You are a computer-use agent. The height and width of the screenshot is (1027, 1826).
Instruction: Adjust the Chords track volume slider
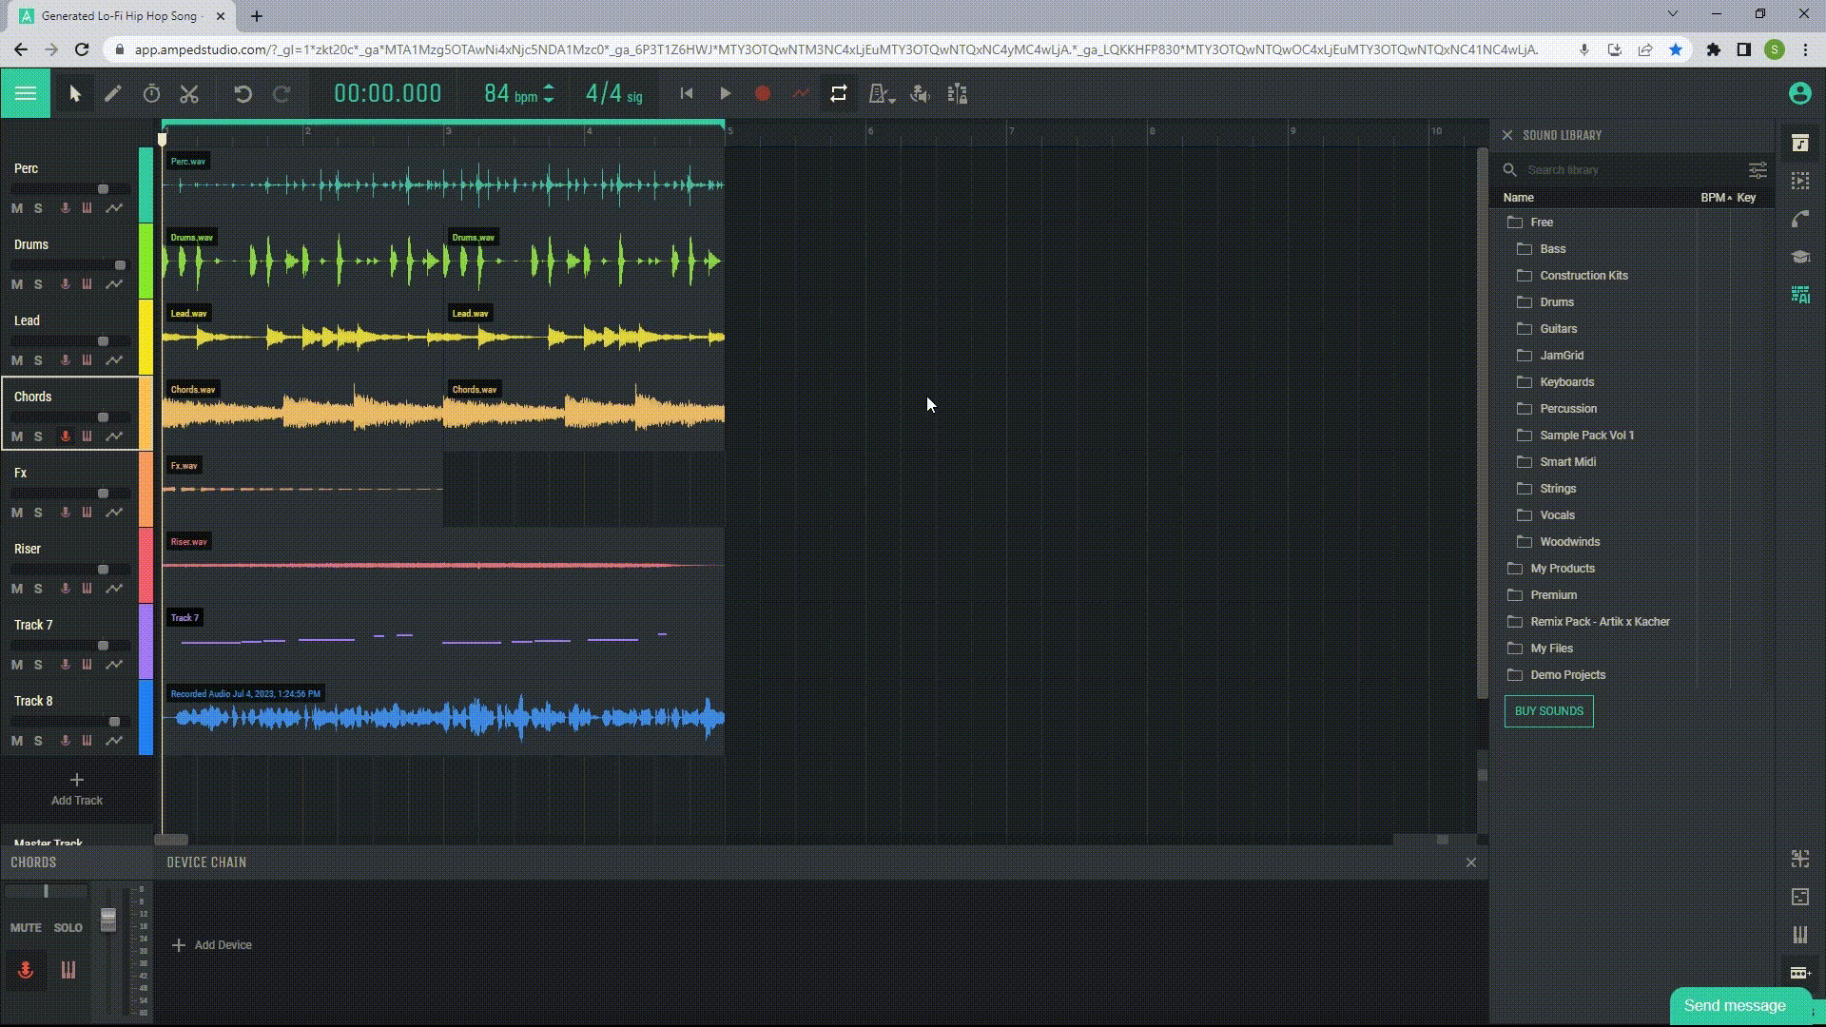pos(102,417)
